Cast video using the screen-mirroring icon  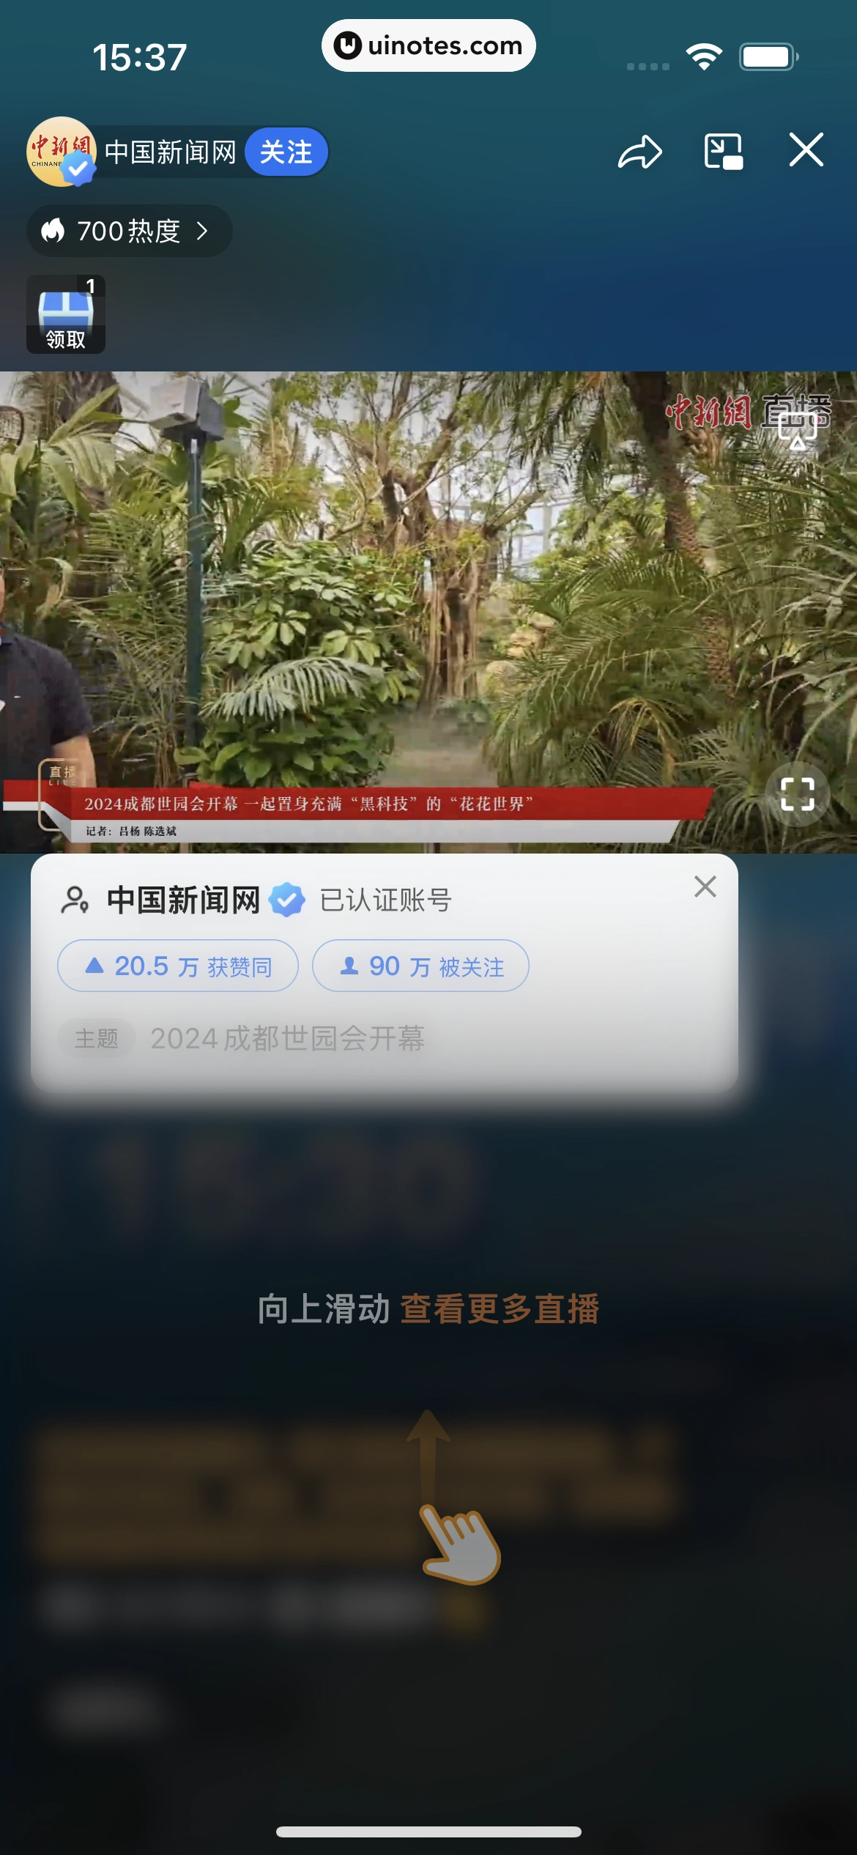(x=798, y=431)
